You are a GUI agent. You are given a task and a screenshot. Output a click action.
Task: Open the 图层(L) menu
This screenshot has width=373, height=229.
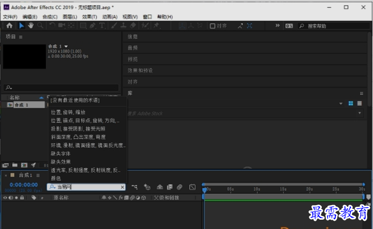pyautogui.click(x=70, y=17)
